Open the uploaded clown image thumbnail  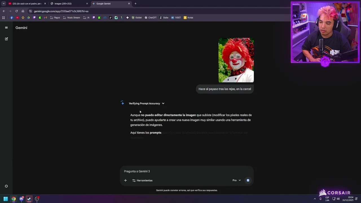tap(236, 60)
